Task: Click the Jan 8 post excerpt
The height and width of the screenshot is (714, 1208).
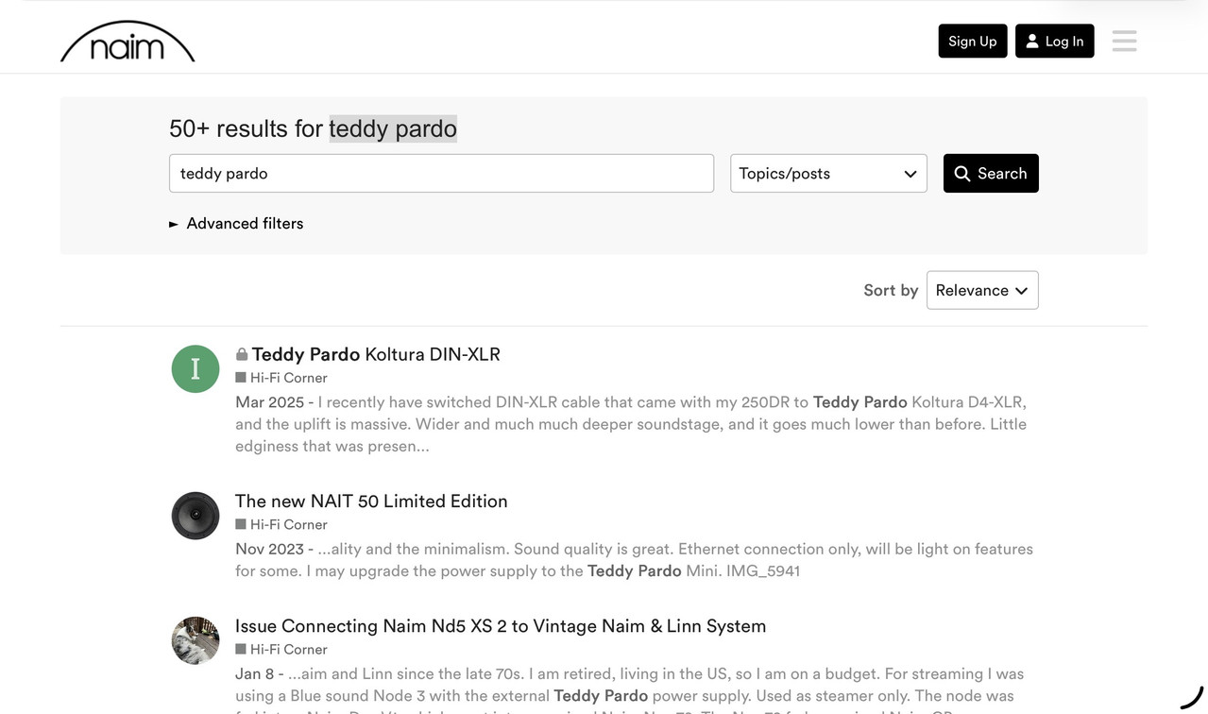Action: point(630,688)
